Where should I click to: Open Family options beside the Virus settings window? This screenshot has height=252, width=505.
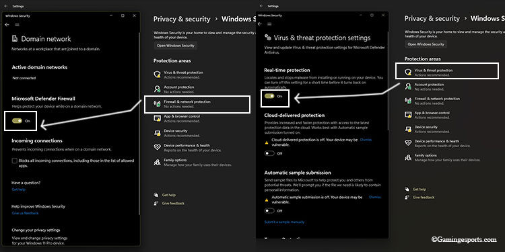click(x=442, y=157)
